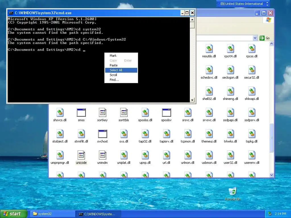Select the strmfilt.dll file icon
The width and height of the screenshot is (291, 218).
coord(81,134)
